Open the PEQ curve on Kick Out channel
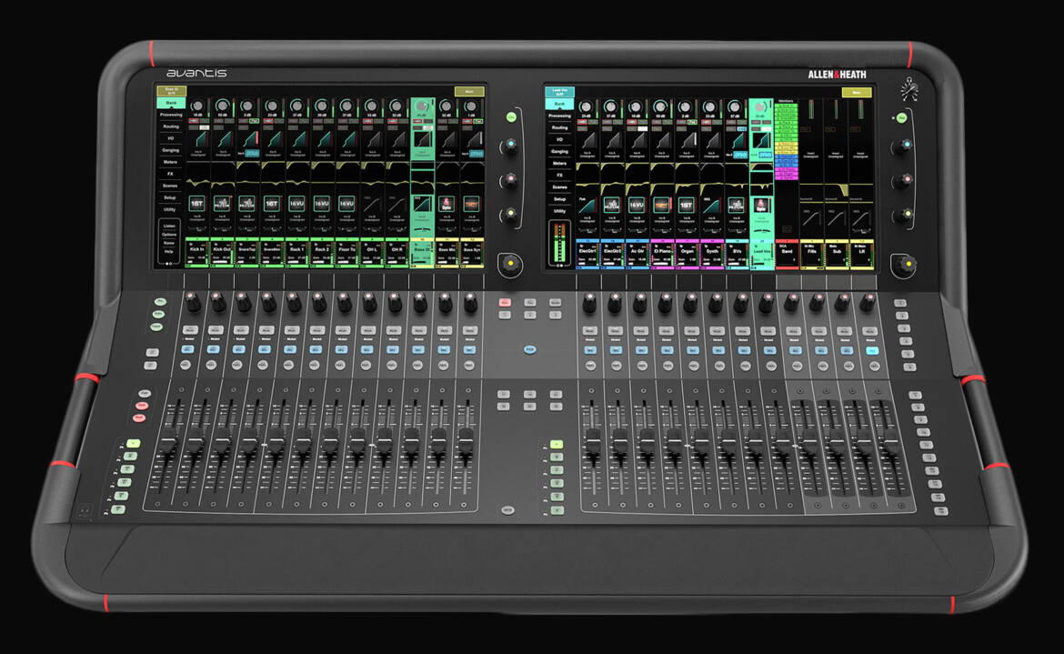Viewport: 1064px width, 654px height. click(x=223, y=183)
